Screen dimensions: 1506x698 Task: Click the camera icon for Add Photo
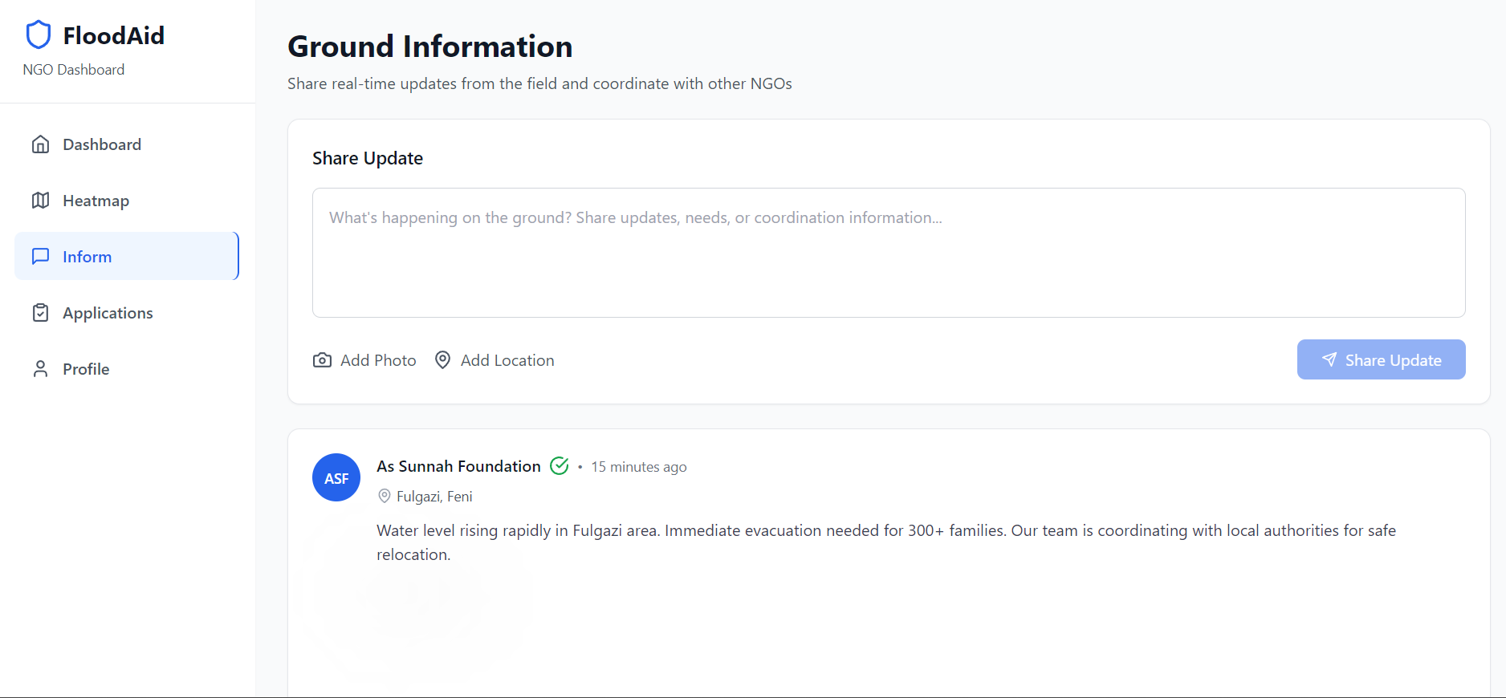322,360
